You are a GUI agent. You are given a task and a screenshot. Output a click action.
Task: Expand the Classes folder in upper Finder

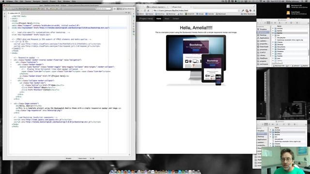273,42
